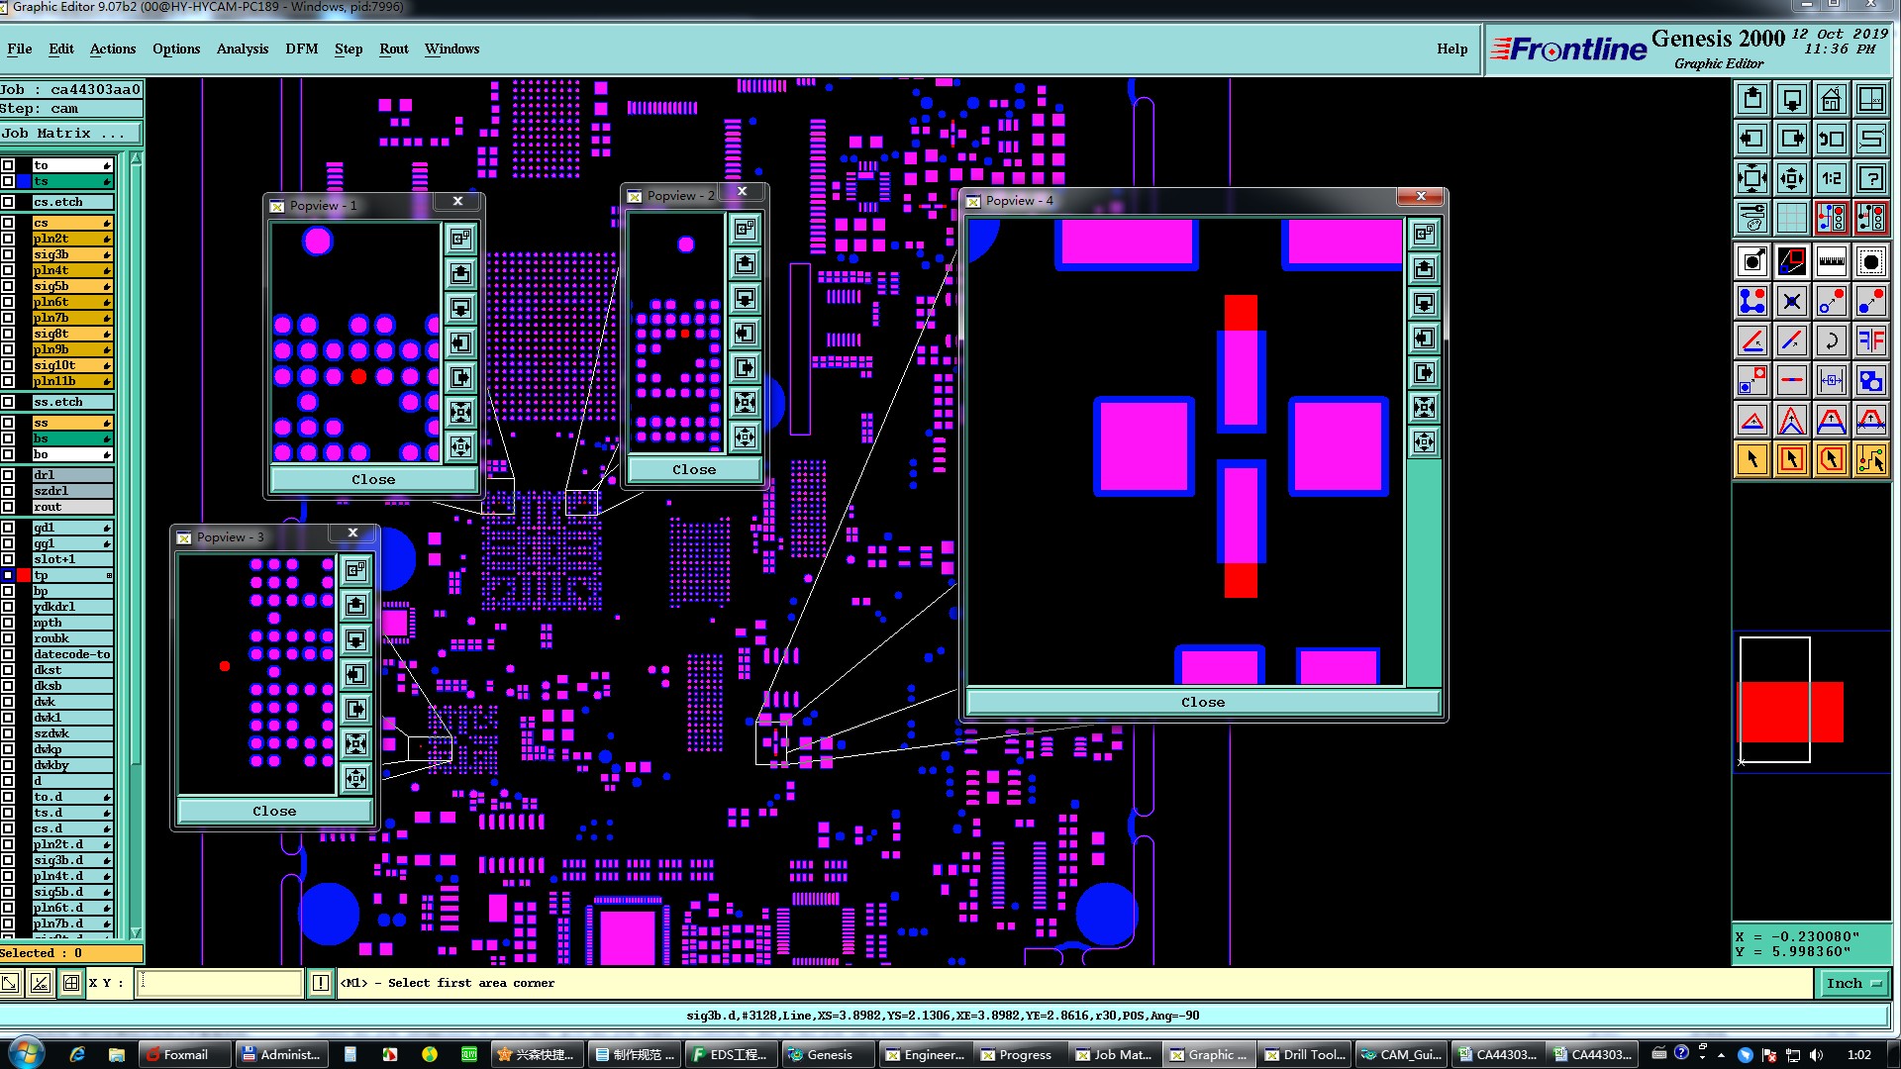Click the 1:2 zoom scale icon
1901x1069 pixels.
tap(1831, 178)
